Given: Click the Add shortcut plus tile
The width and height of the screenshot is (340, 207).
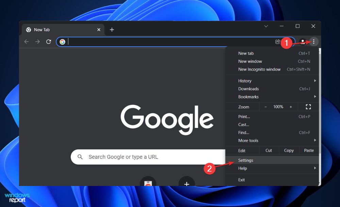Looking at the screenshot, I should point(186,181).
